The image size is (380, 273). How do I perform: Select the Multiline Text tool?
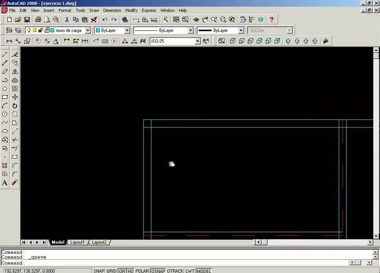[x=5, y=182]
